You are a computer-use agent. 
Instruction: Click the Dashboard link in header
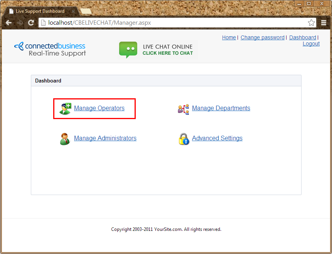(303, 37)
